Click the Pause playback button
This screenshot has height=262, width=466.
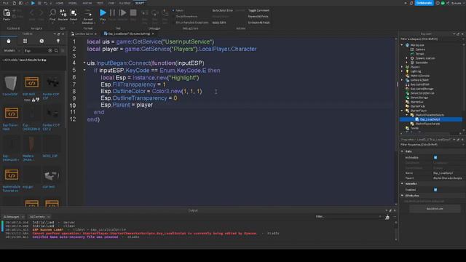click(x=112, y=12)
